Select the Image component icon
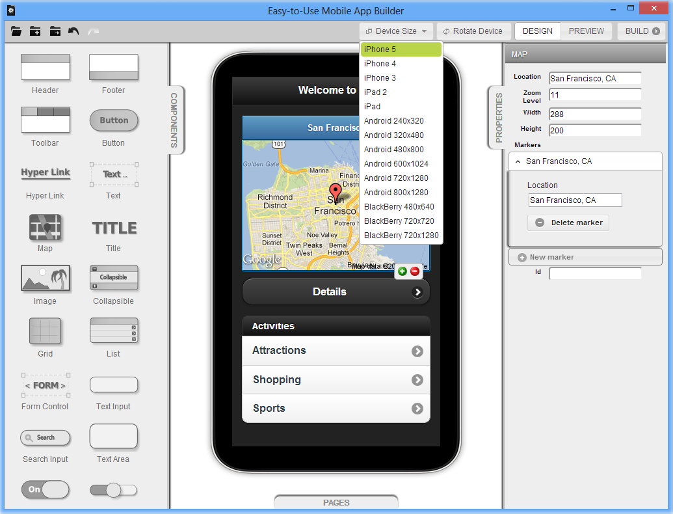Screen dimensions: 673x514 pos(45,278)
